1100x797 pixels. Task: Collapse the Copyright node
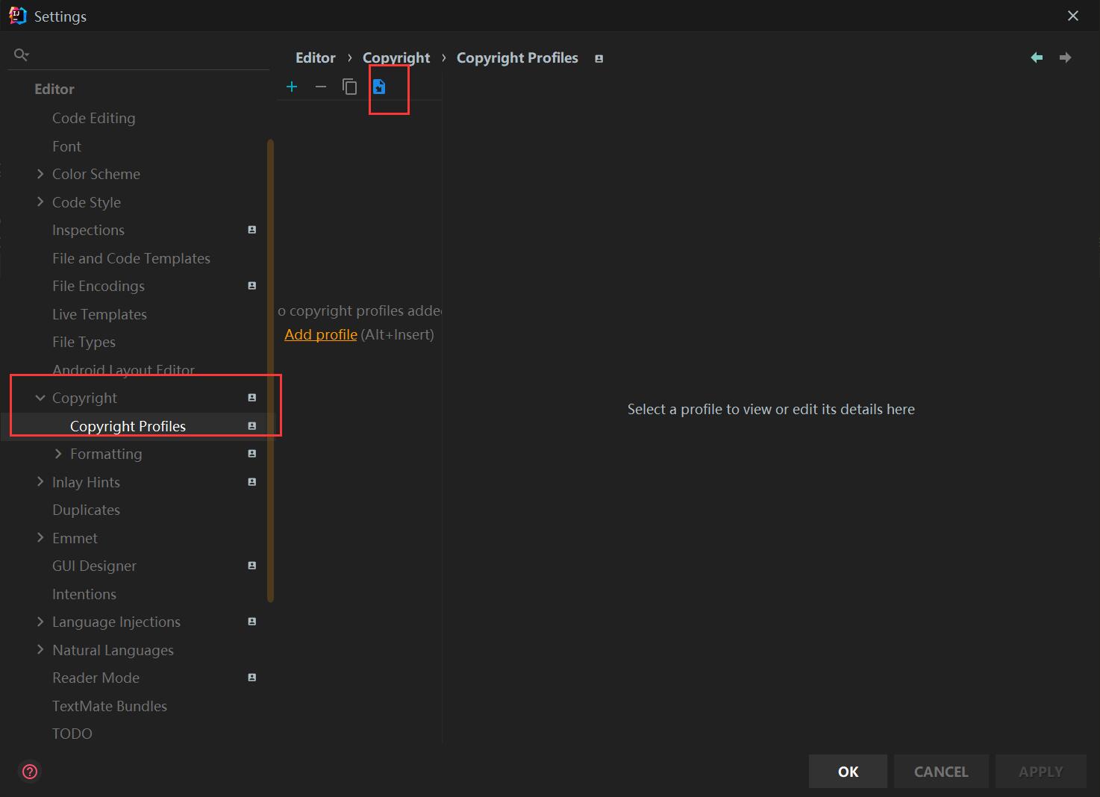click(x=40, y=398)
